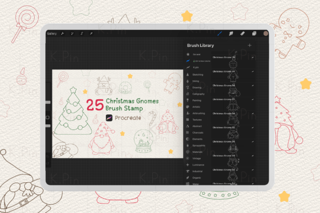This screenshot has width=320, height=213.
Task: Open the Actions wrench menu
Action: pos(62,34)
